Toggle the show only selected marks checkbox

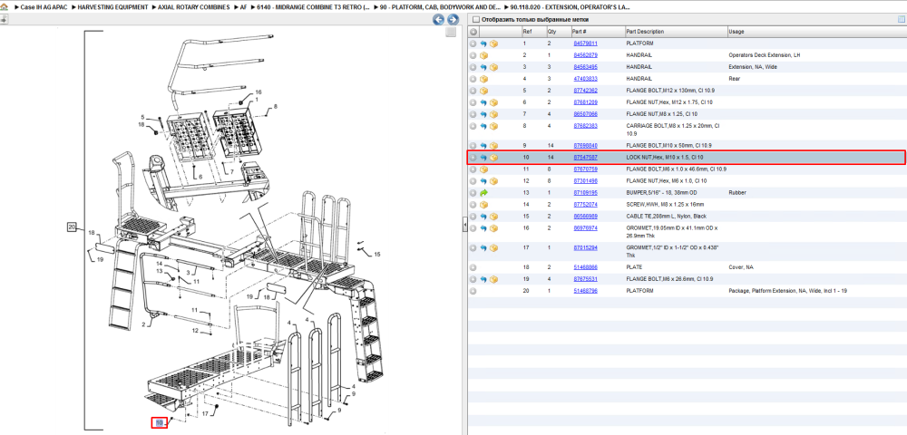click(x=476, y=20)
